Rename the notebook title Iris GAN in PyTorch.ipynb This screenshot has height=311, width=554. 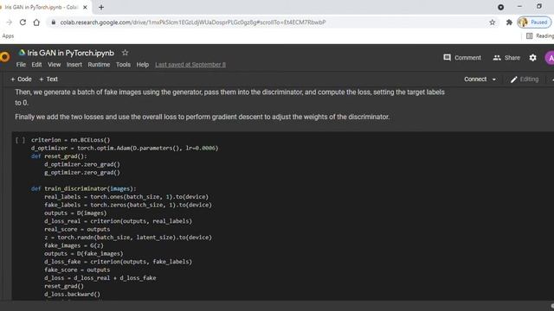point(71,53)
